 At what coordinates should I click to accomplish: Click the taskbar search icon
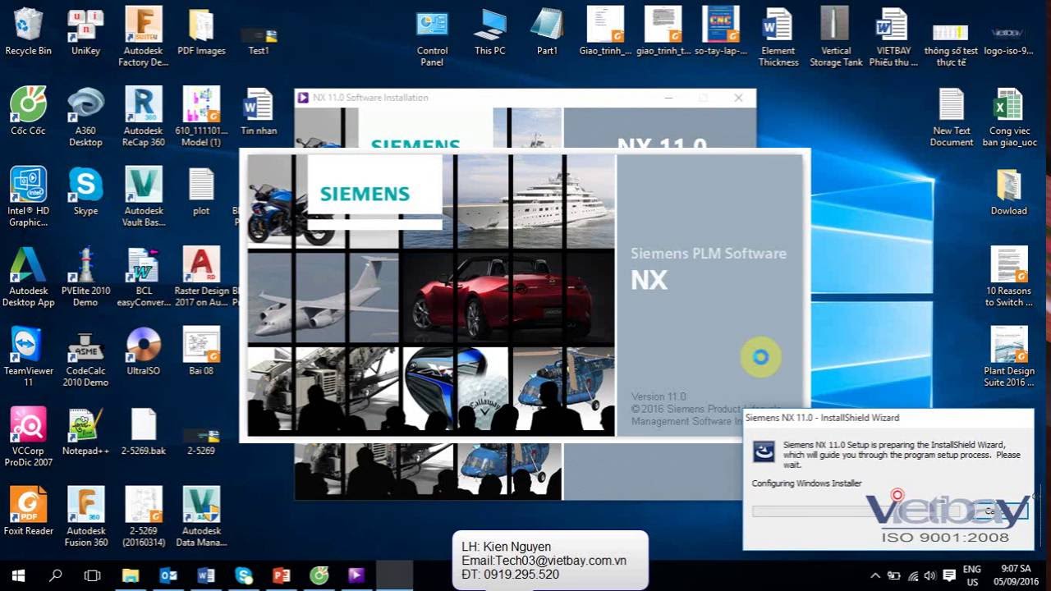click(56, 575)
